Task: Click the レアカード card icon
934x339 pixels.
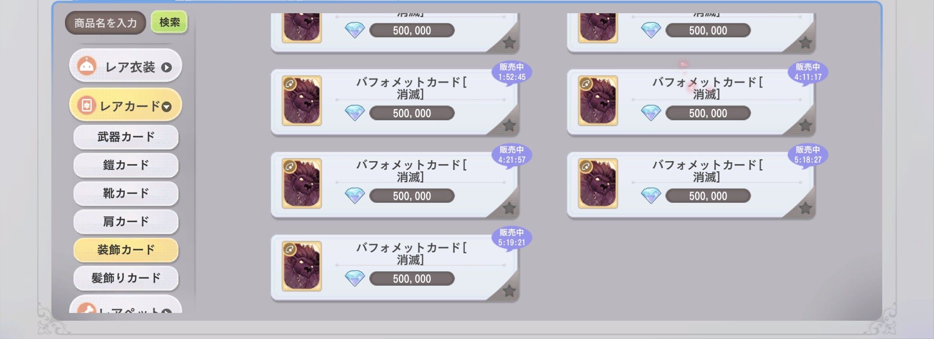Action: point(87,105)
